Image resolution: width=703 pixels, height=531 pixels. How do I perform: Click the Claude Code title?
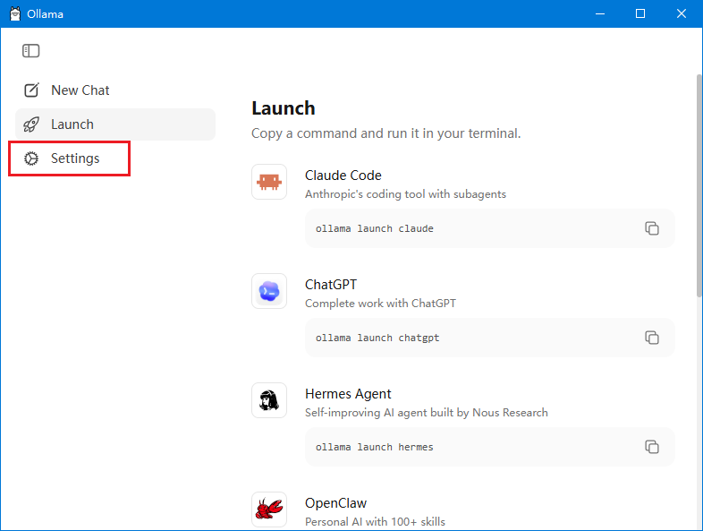coord(343,176)
